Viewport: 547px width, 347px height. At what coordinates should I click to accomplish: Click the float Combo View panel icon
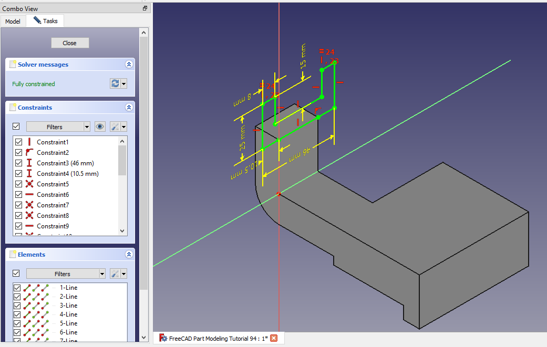(145, 8)
